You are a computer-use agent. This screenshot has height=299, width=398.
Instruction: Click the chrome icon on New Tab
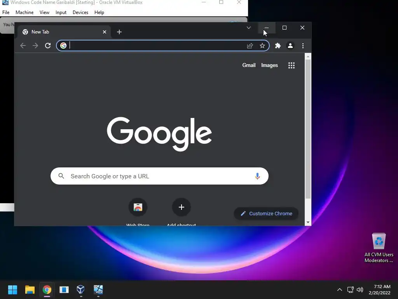pyautogui.click(x=25, y=32)
